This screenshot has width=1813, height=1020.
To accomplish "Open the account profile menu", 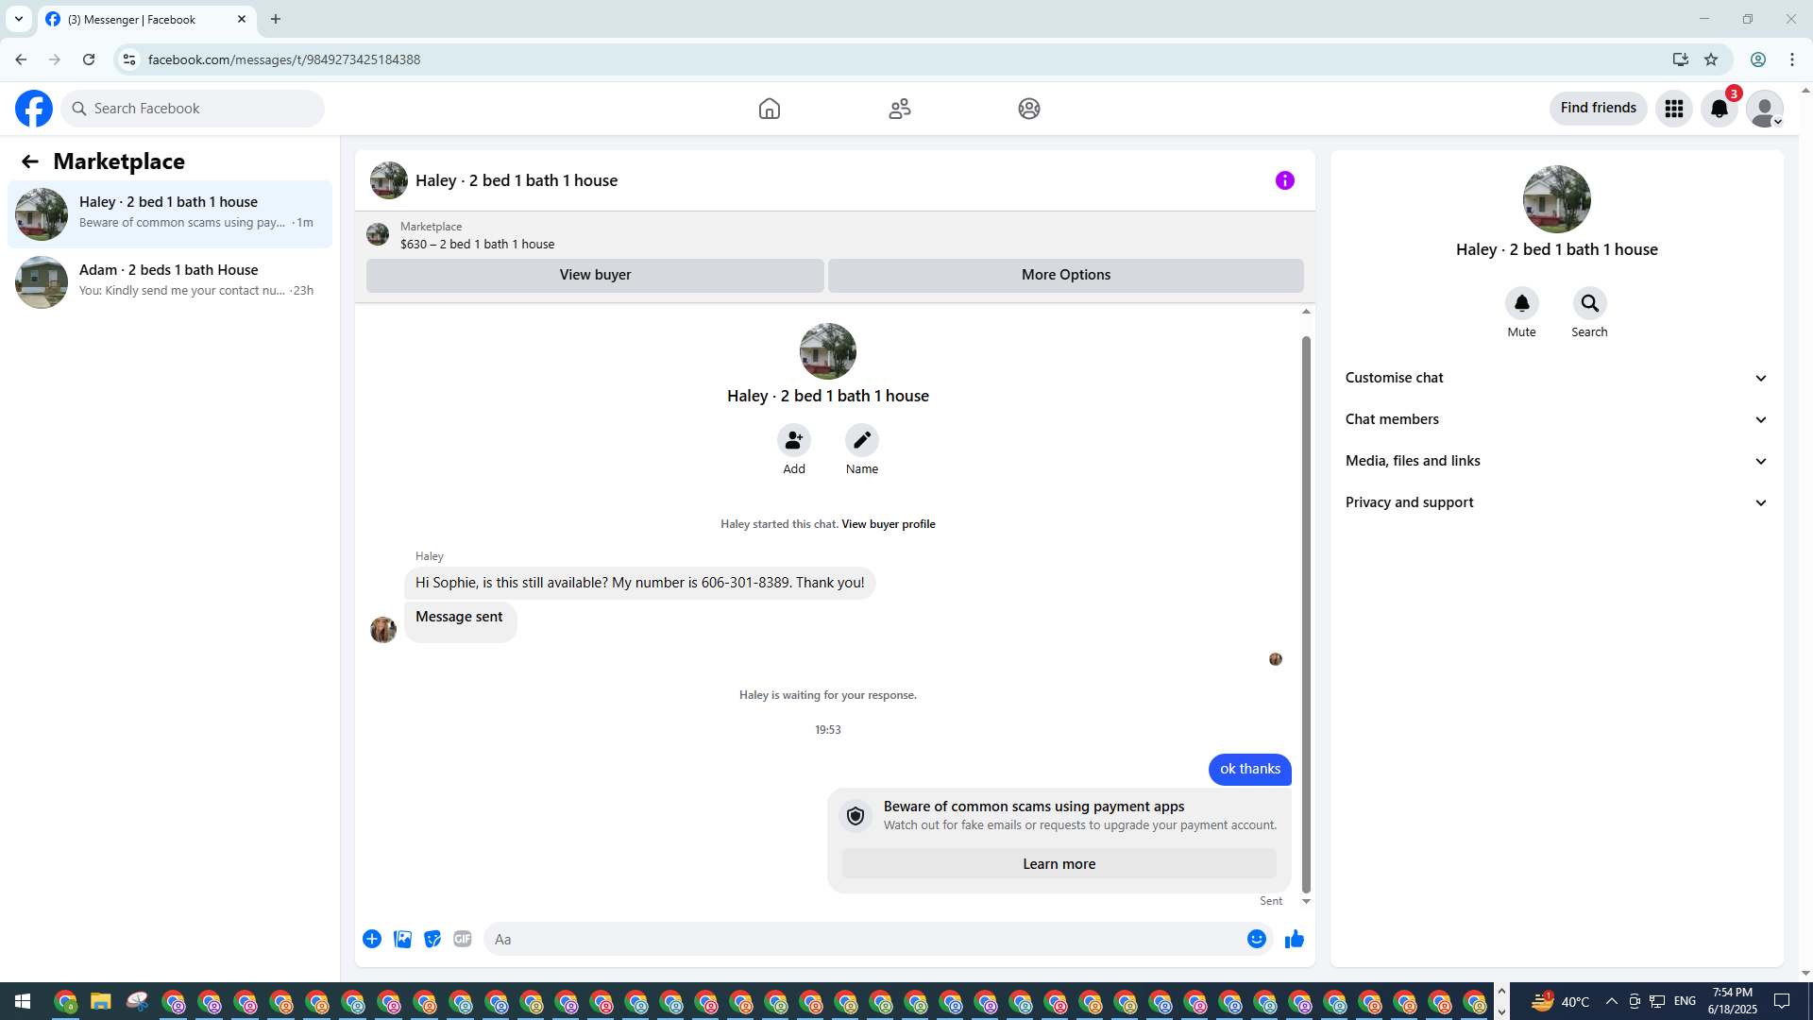I will pos(1765,109).
